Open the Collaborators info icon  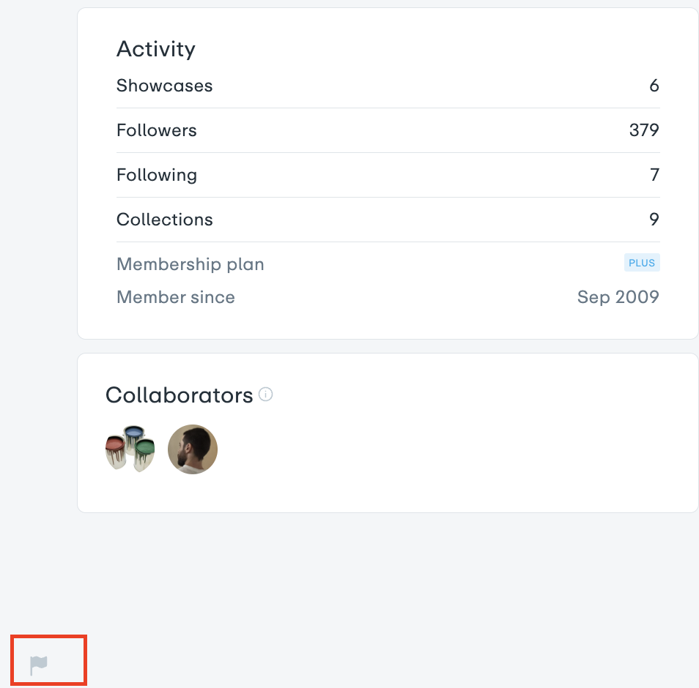point(266,394)
